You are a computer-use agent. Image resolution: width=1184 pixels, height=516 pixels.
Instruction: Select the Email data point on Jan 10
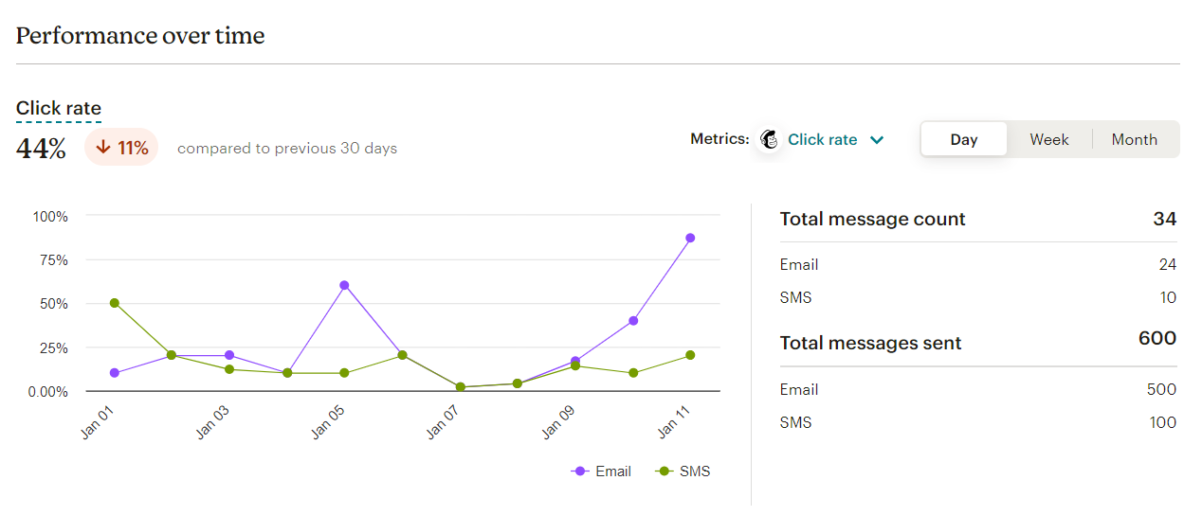coord(633,321)
